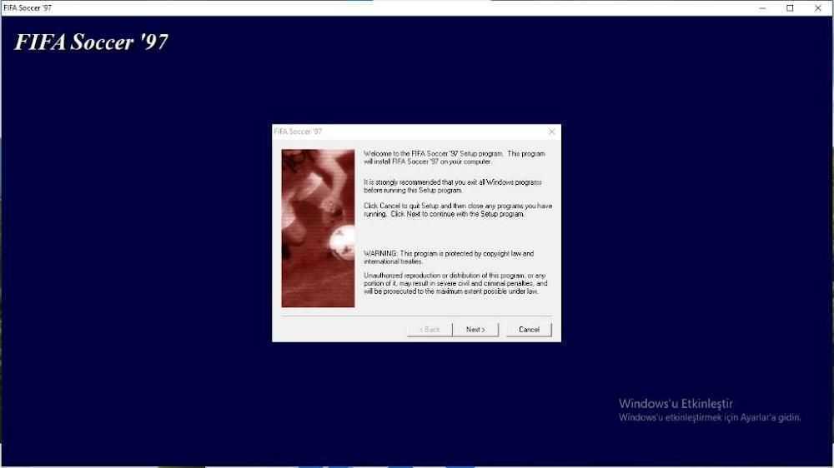
Task: Minimize the FIFA Soccer '97 main window
Action: click(x=762, y=8)
